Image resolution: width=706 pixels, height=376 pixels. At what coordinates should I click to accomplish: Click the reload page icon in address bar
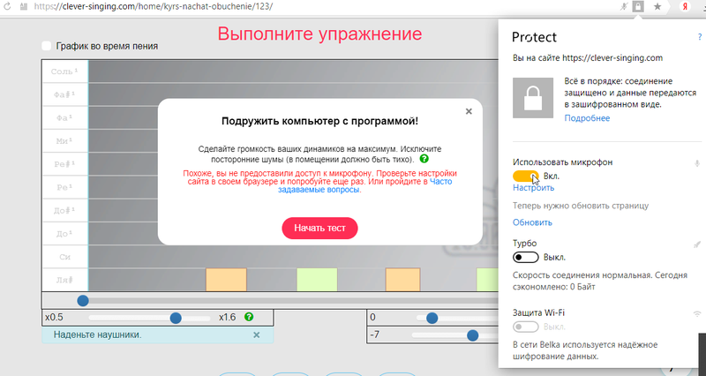(x=7, y=7)
